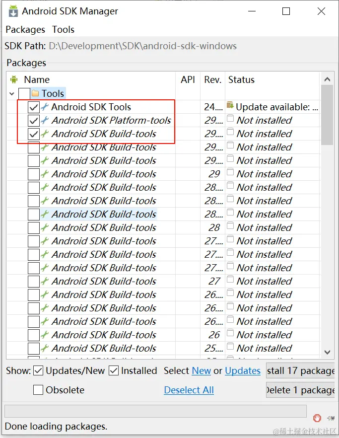Click status icon of the checked Build-tools row
339x438 pixels.
[x=230, y=131]
